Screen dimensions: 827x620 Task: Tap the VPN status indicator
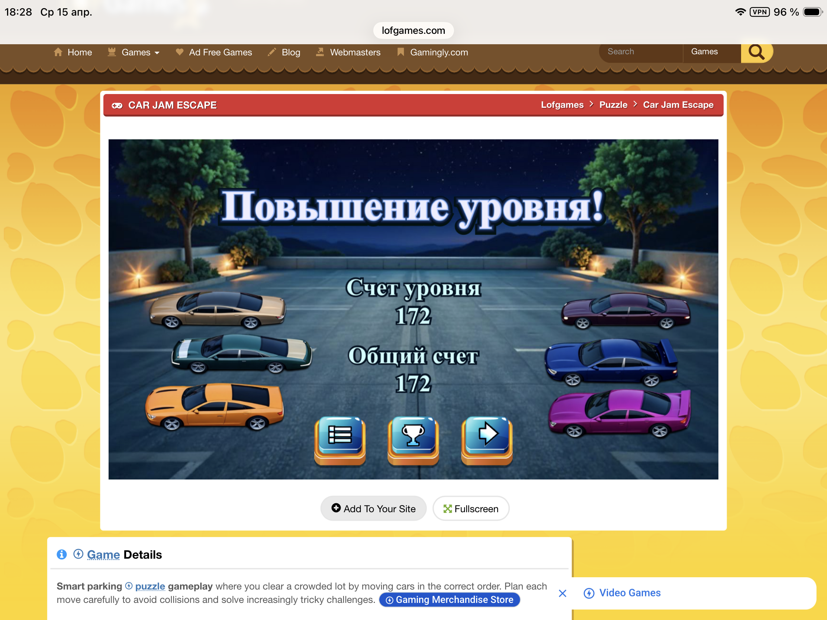(759, 12)
